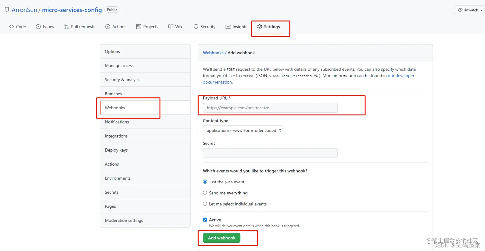Open the Issues tab
The width and height of the screenshot is (485, 251).
(45, 27)
